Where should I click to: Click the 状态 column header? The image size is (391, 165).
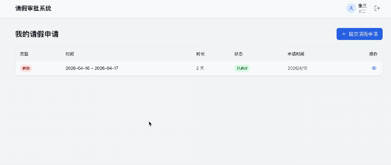238,54
